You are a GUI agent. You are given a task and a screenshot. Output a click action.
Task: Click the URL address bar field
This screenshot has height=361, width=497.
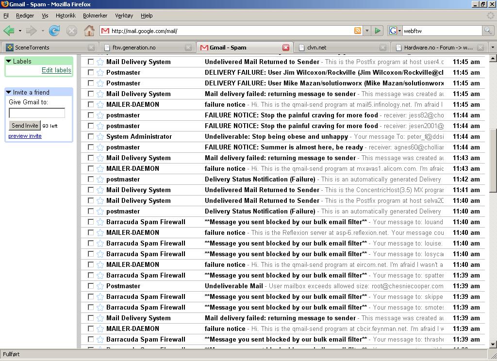(x=232, y=31)
